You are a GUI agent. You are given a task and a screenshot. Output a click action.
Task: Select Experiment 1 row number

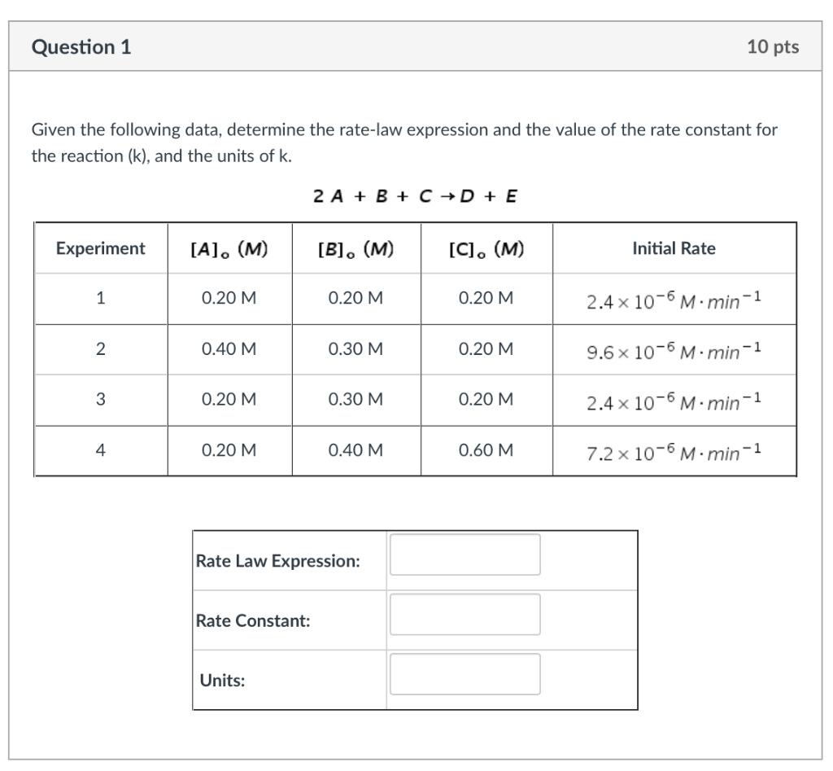99,298
